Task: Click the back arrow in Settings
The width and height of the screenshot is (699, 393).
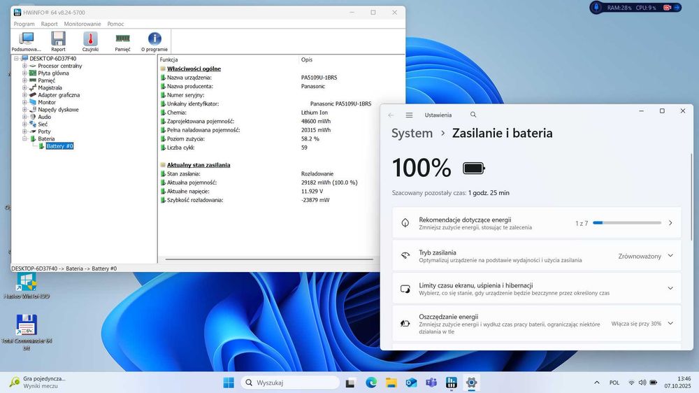Action: pyautogui.click(x=391, y=115)
